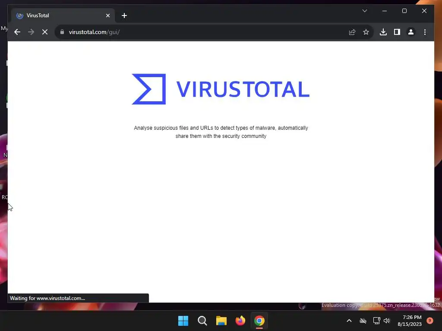Screen dimensions: 442x331
Task: Bookmark this page with the star icon
Action: 366,32
